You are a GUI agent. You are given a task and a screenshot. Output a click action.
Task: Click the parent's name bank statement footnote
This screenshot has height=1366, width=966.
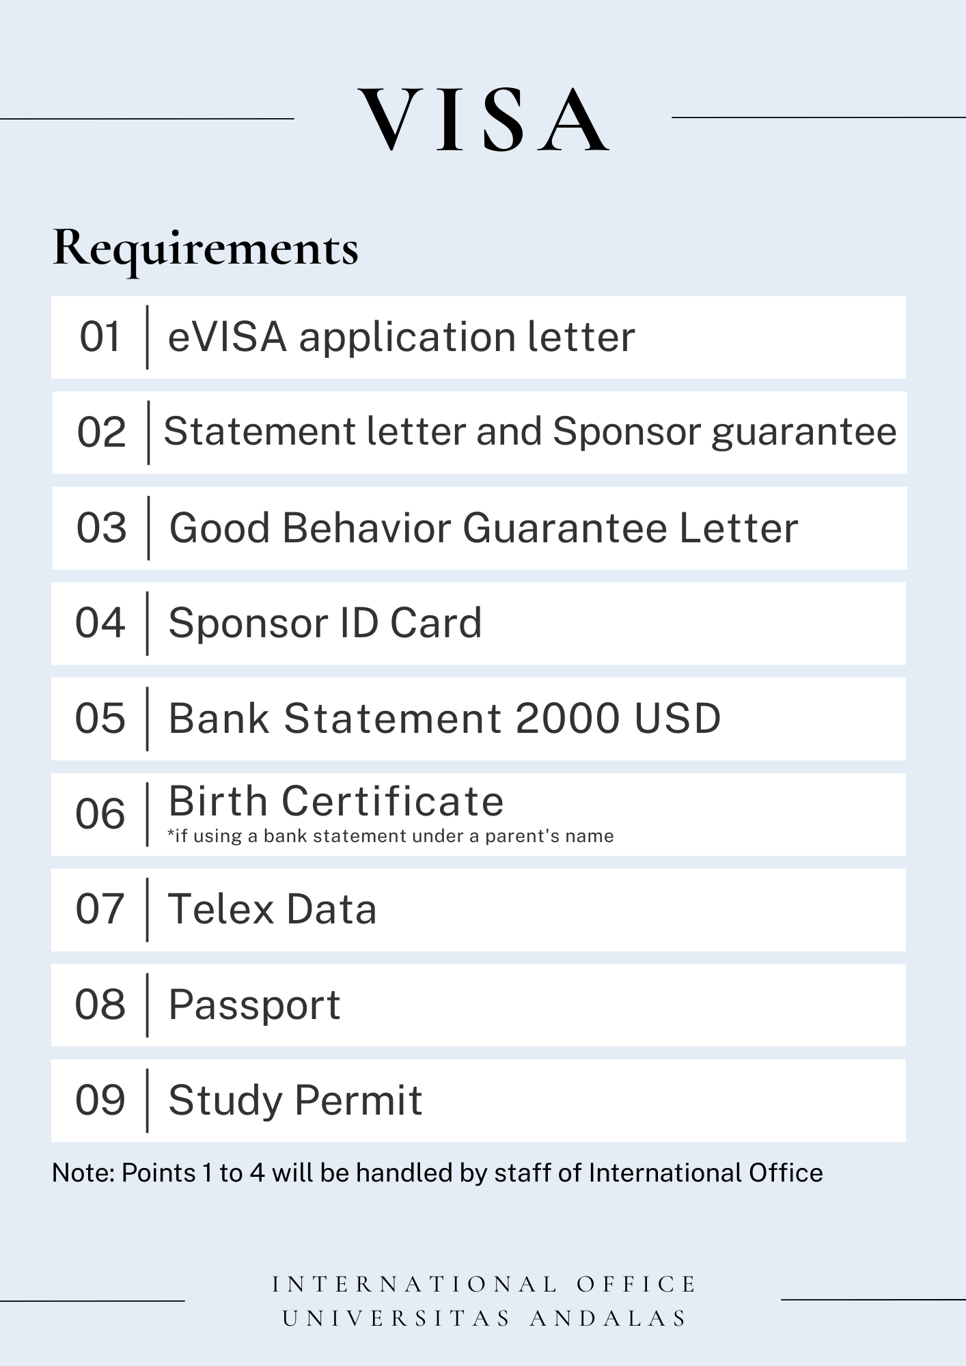click(x=391, y=836)
